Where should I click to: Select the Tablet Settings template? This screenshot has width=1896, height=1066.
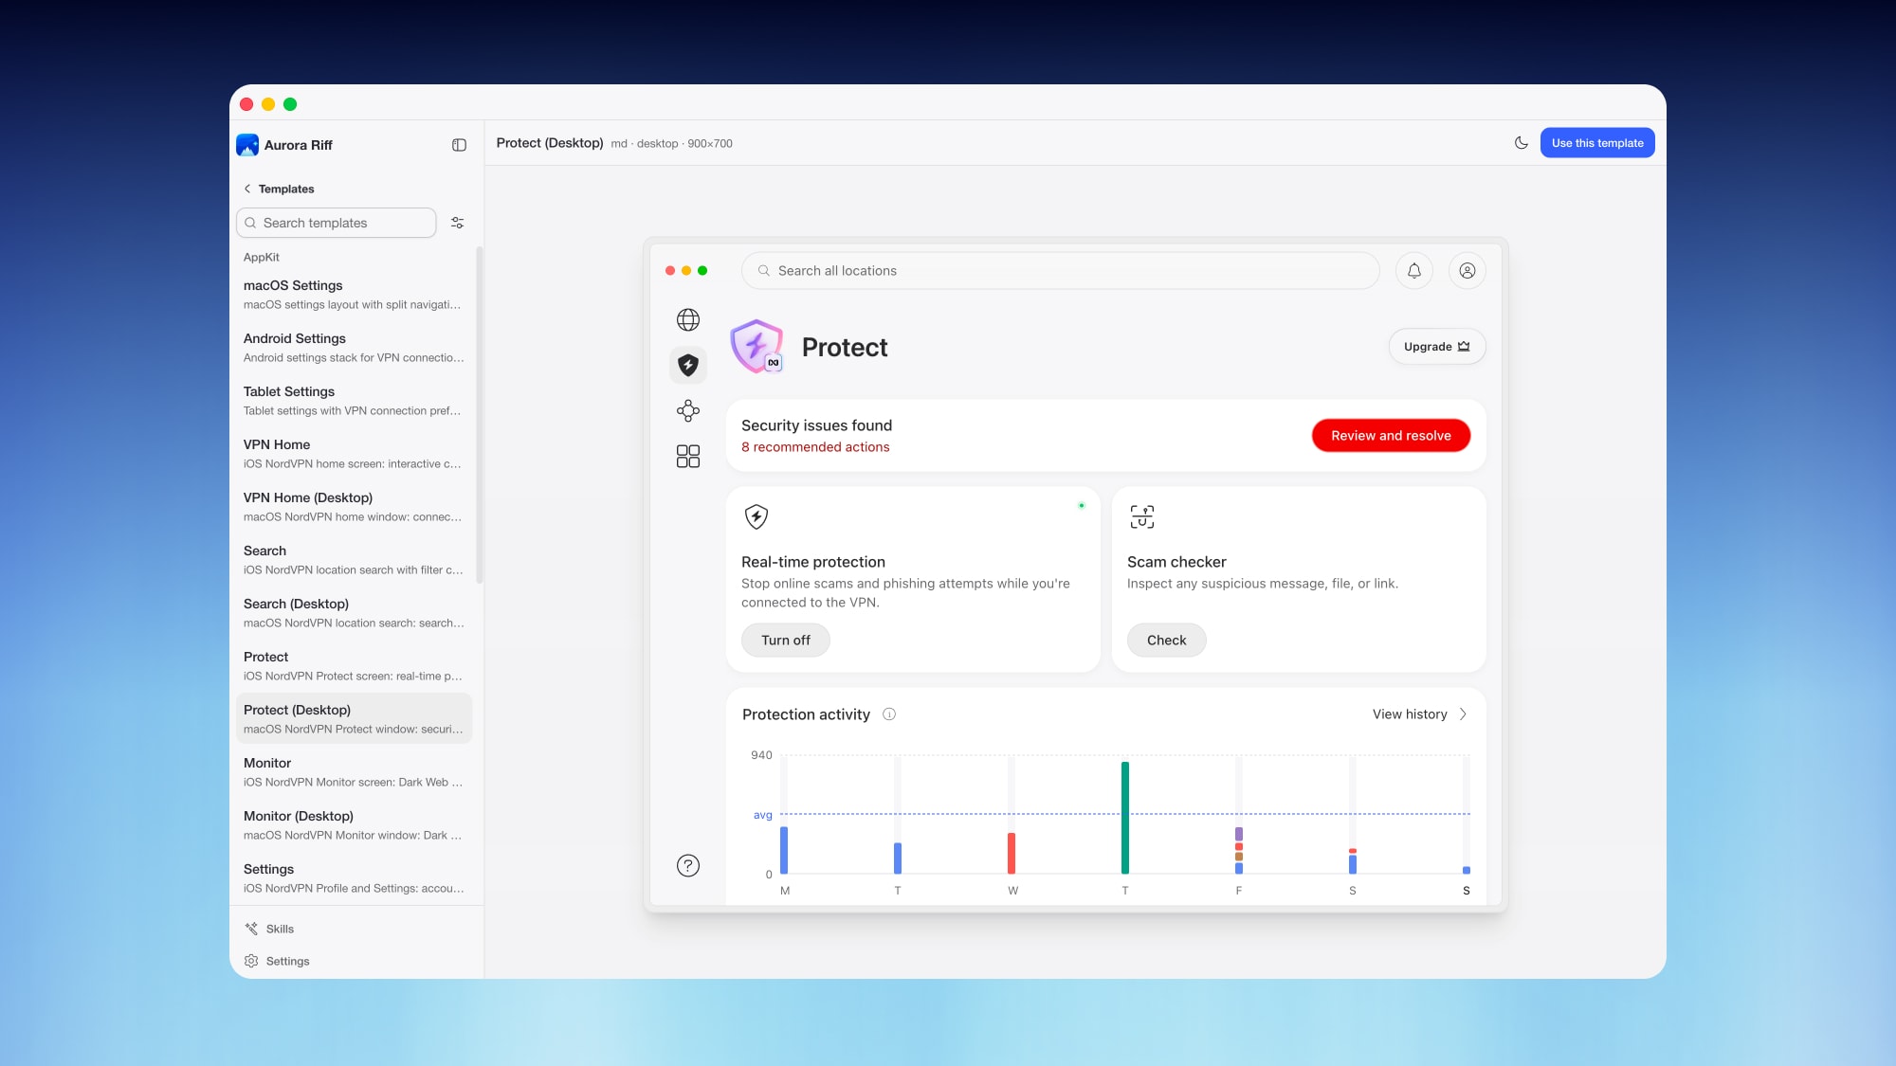click(354, 401)
